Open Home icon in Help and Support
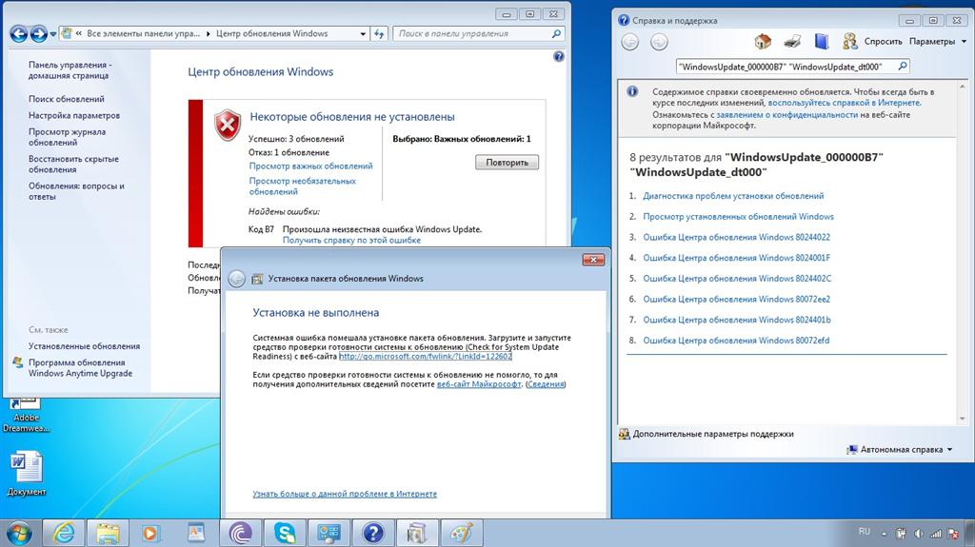The height and width of the screenshot is (547, 975). (x=763, y=42)
